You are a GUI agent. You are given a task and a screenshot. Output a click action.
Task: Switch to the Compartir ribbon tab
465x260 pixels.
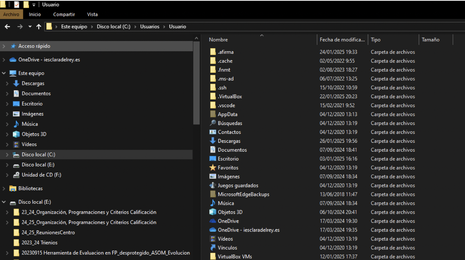click(x=64, y=15)
